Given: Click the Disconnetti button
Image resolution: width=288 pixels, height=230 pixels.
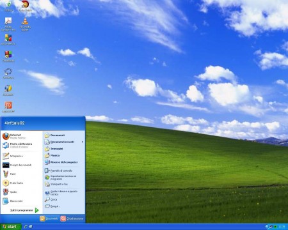Looking at the screenshot, I should tap(49, 218).
